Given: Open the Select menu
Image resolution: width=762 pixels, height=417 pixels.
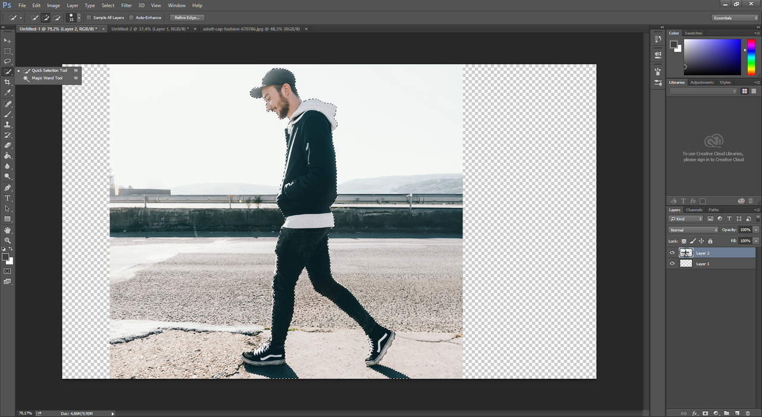Looking at the screenshot, I should point(108,5).
